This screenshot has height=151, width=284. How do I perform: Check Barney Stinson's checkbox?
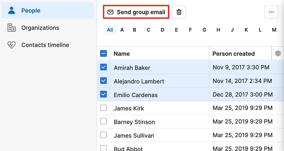[104, 121]
